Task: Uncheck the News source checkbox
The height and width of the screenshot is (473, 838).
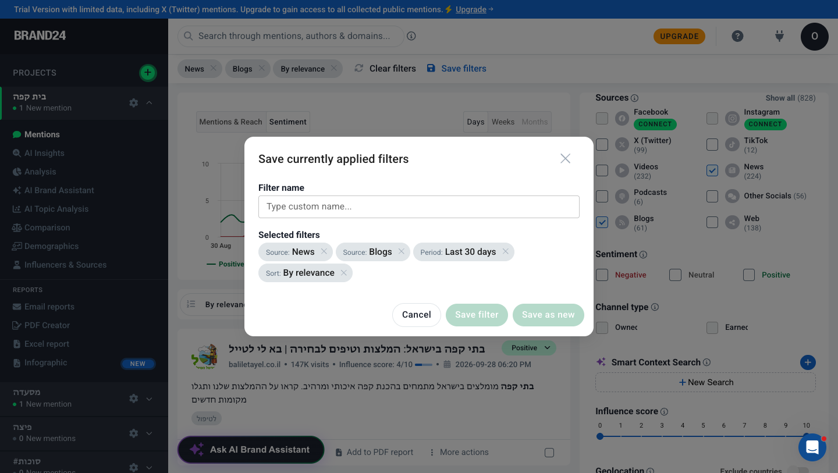Action: click(x=712, y=170)
